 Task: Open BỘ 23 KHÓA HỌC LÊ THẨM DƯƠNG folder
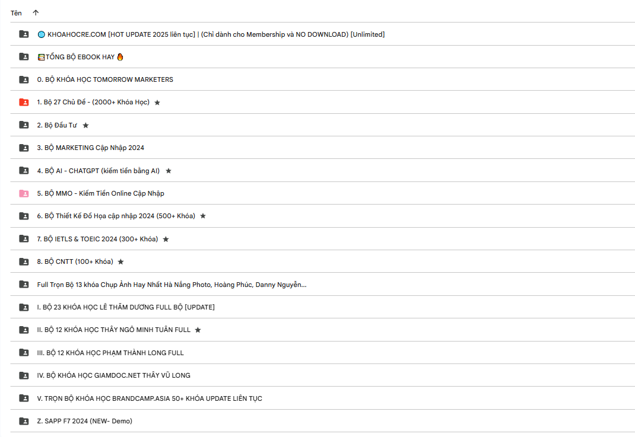[125, 307]
